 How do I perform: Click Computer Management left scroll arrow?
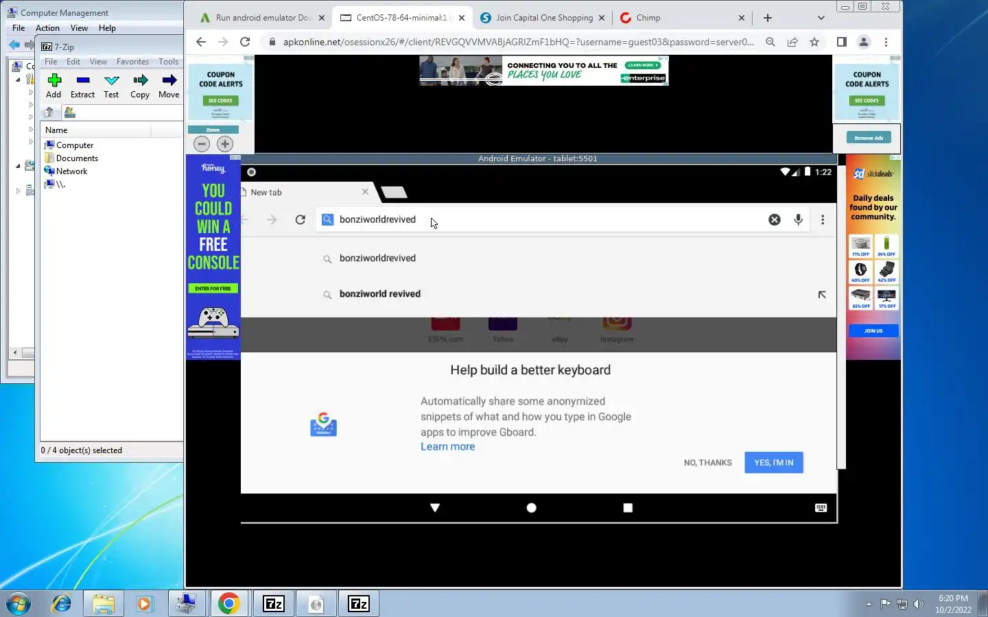coord(15,352)
